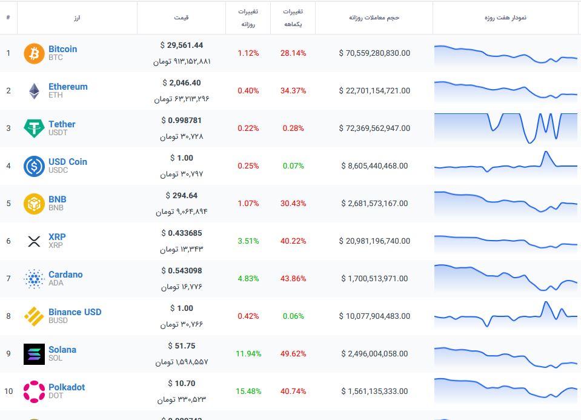The width and height of the screenshot is (581, 420).
Task: Open the Bitcoin coin page link
Action: point(62,49)
